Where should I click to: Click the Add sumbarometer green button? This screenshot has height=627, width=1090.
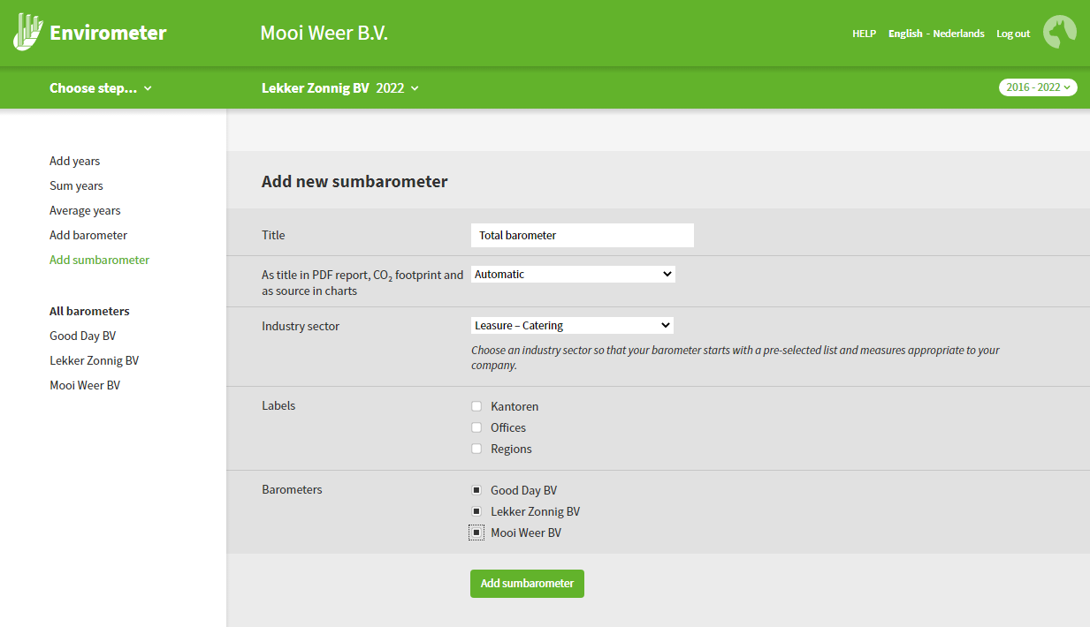[x=527, y=584]
